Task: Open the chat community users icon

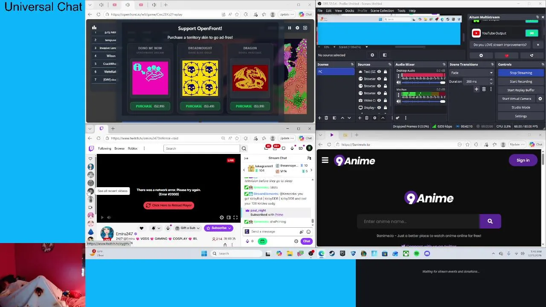Action: click(x=309, y=158)
